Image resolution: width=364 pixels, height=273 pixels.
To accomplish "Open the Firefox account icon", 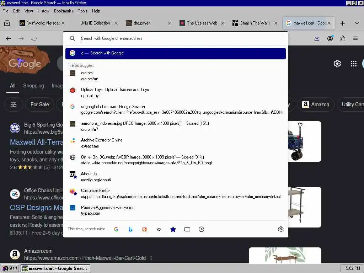I will coord(330,38).
